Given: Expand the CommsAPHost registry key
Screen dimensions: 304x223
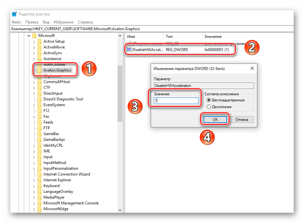Looking at the screenshot, I should [x=34, y=82].
